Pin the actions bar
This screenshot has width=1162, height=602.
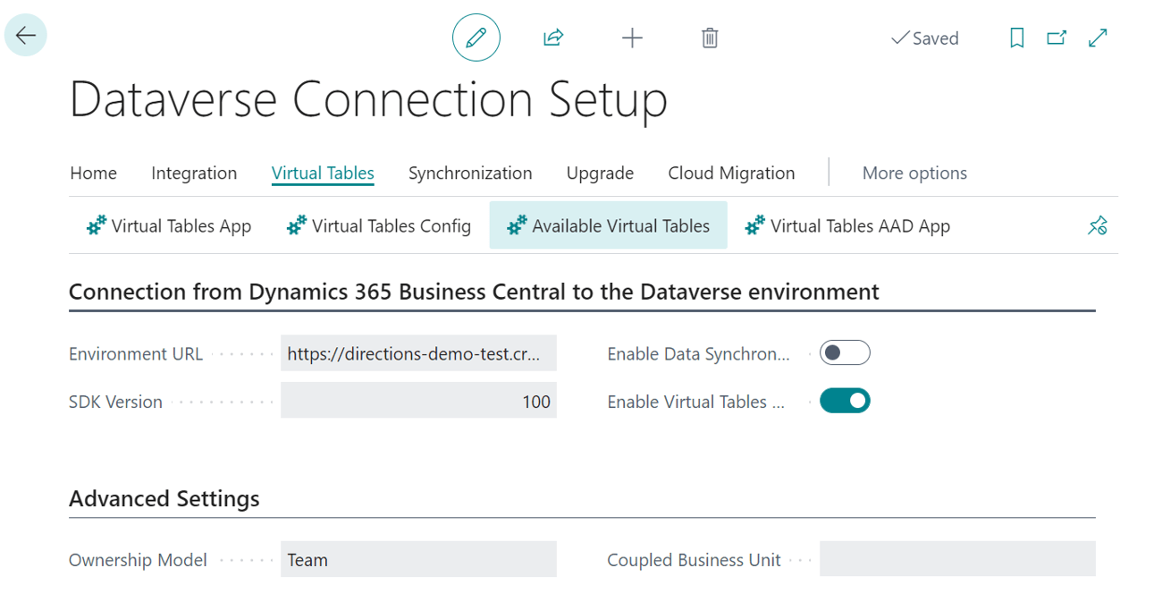click(1098, 225)
